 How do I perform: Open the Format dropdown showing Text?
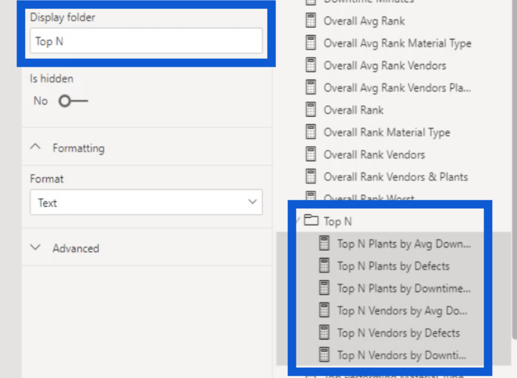point(146,202)
